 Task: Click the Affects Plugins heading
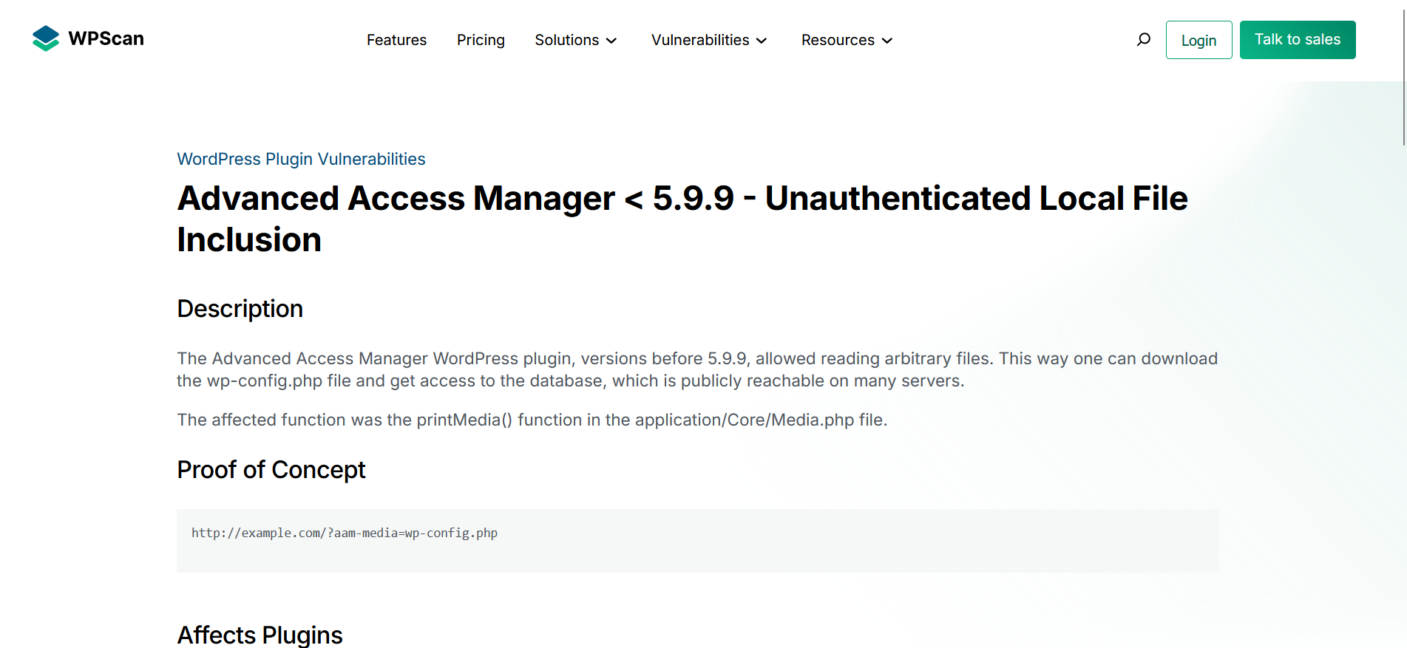coord(260,635)
